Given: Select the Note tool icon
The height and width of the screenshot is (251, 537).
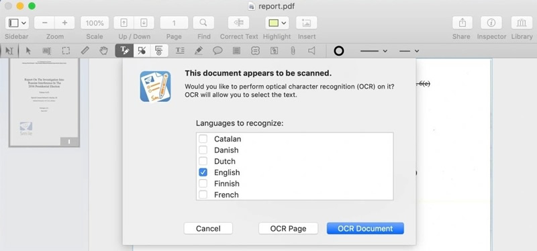Looking at the screenshot, I should pyautogui.click(x=236, y=51).
